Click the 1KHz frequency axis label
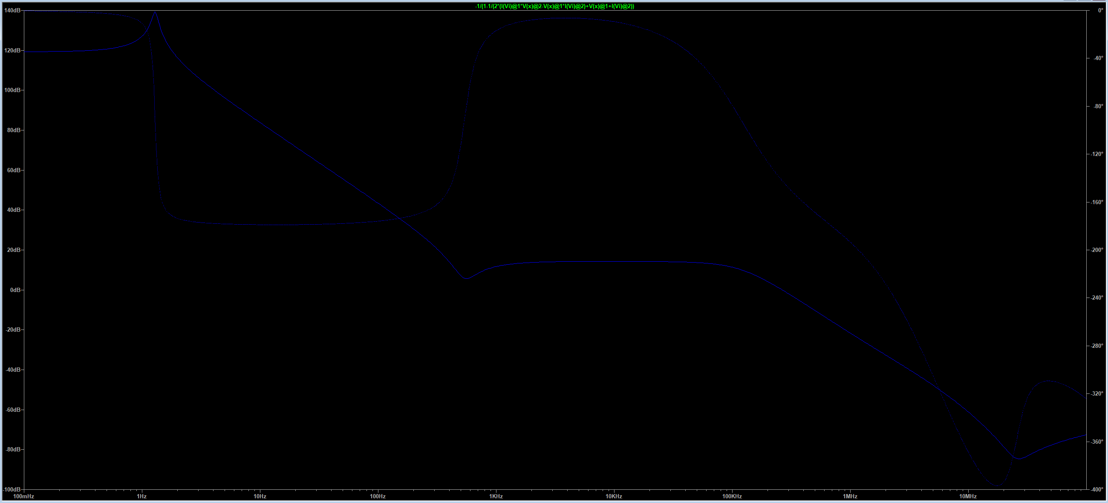 click(496, 496)
